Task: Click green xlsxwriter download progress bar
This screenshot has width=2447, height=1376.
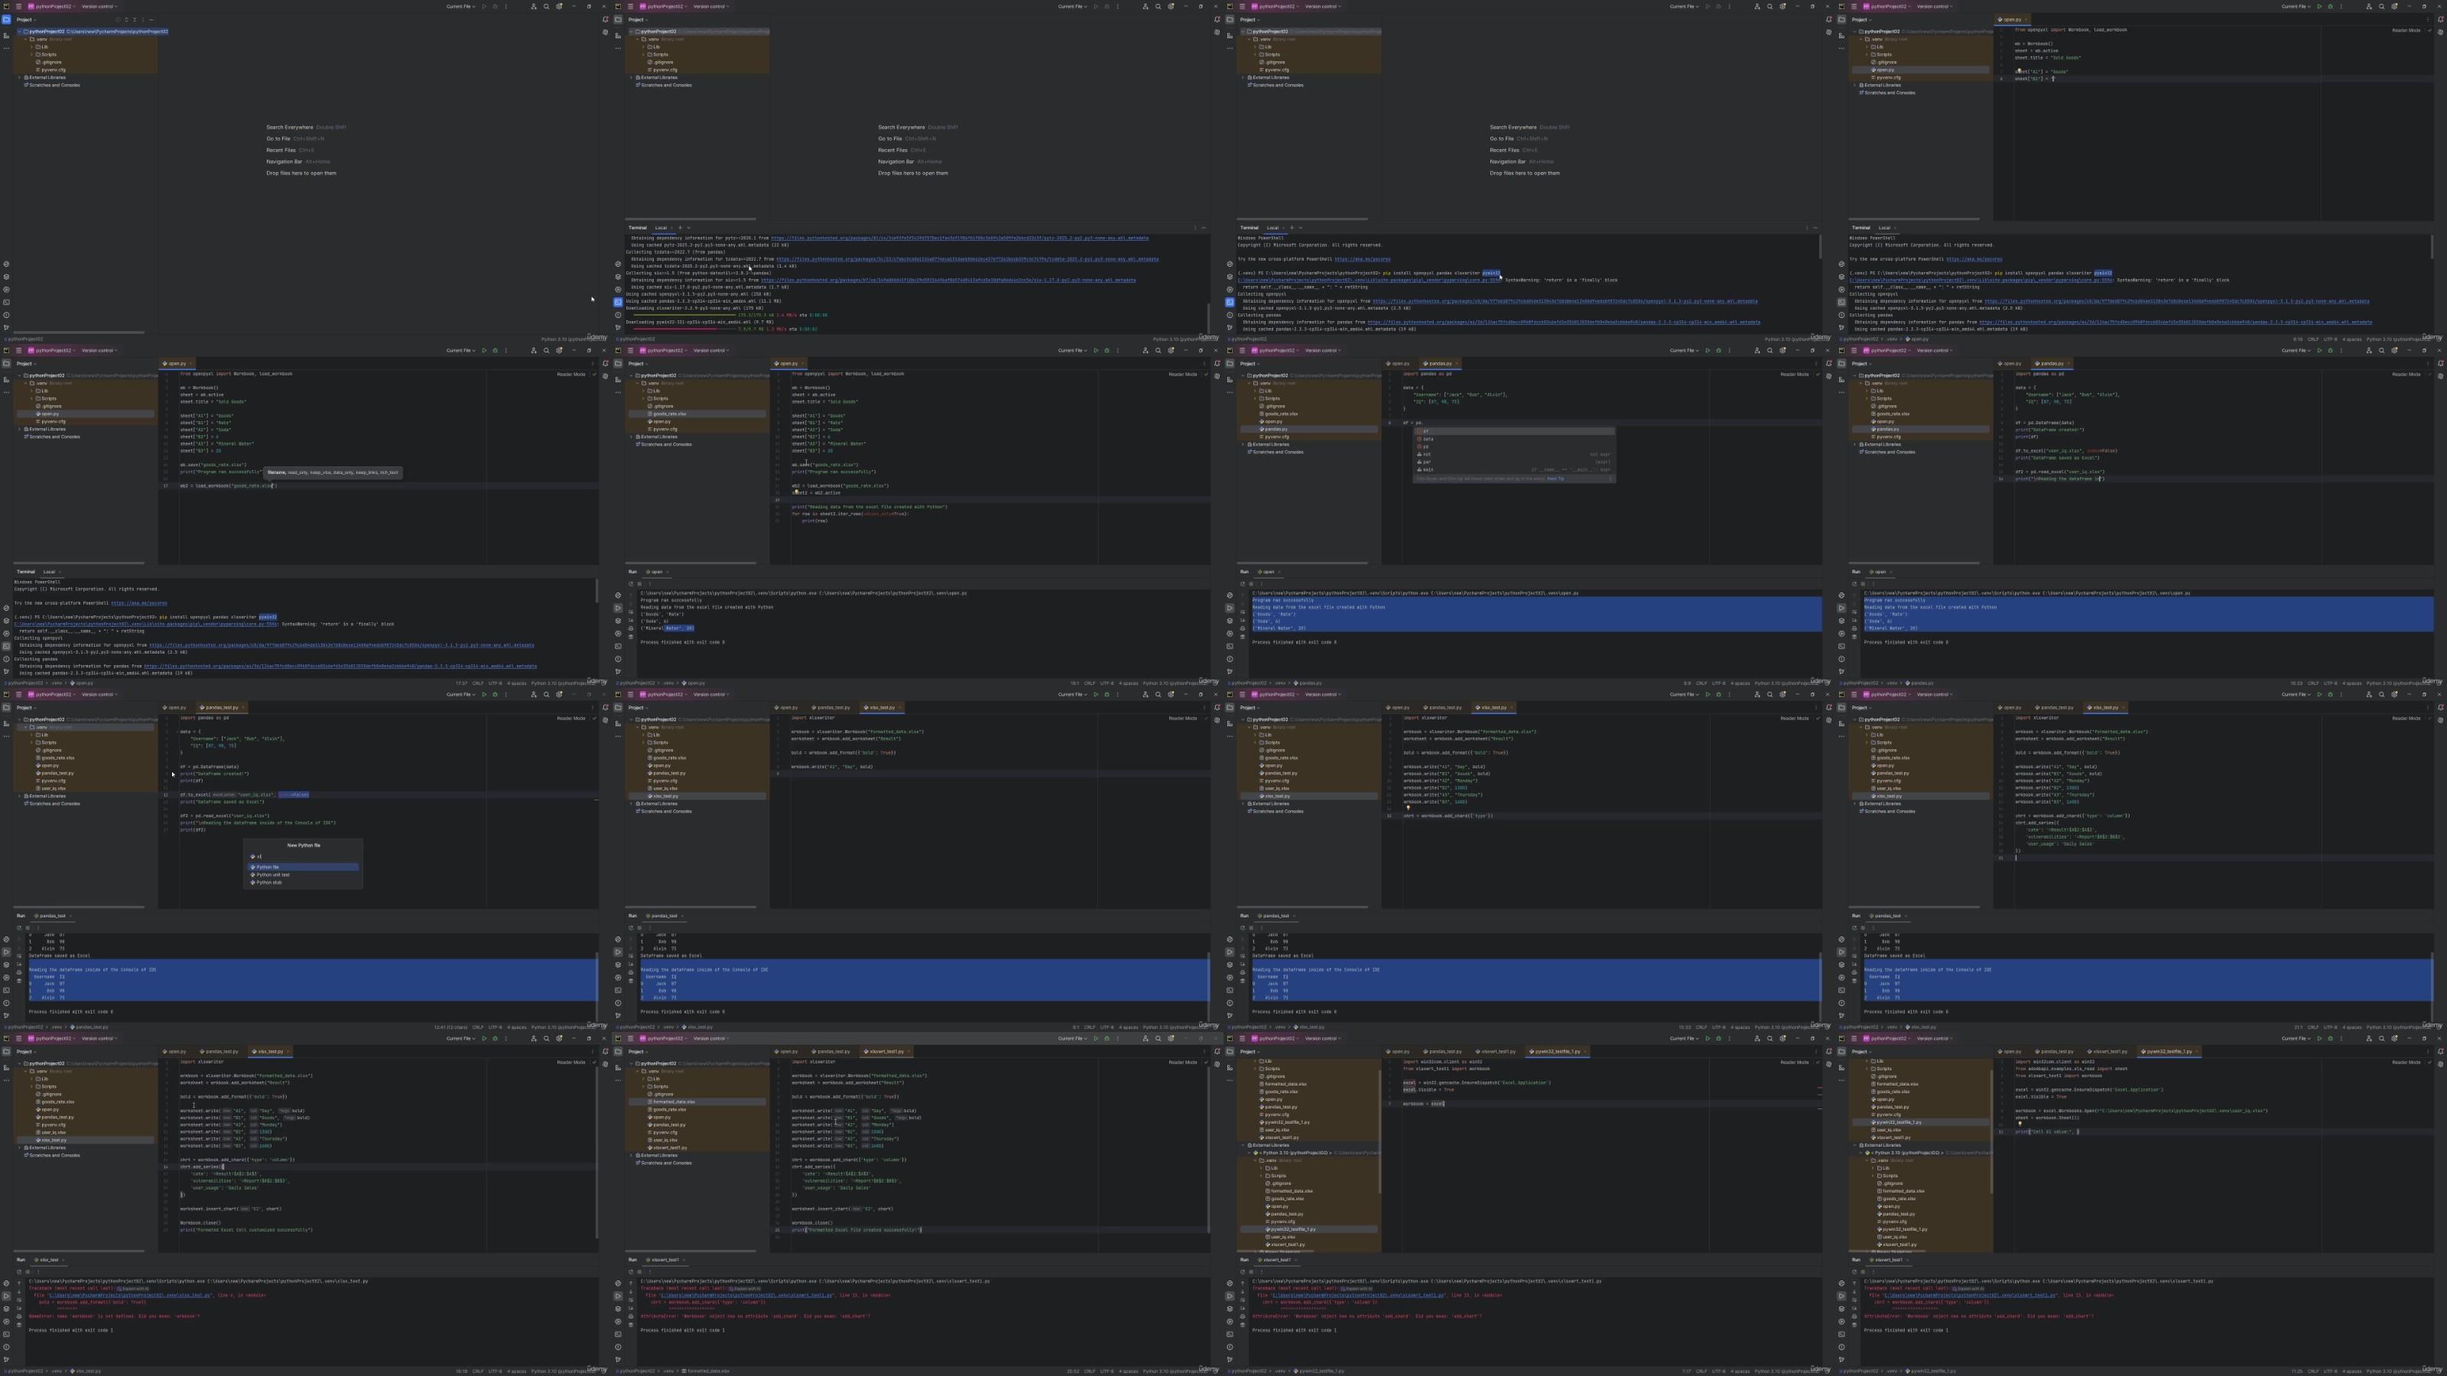Action: point(685,315)
